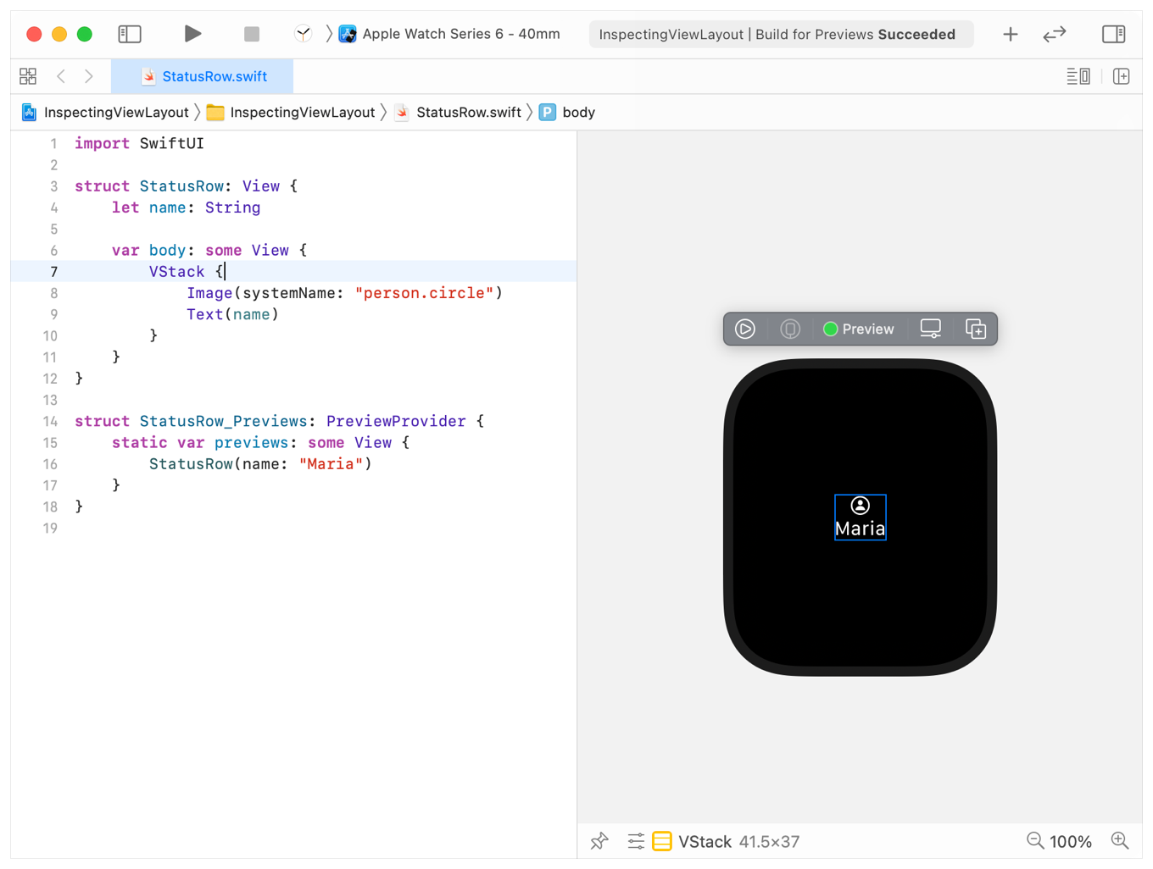Open the recent files clock menu
The height and width of the screenshot is (869, 1153).
(x=304, y=34)
